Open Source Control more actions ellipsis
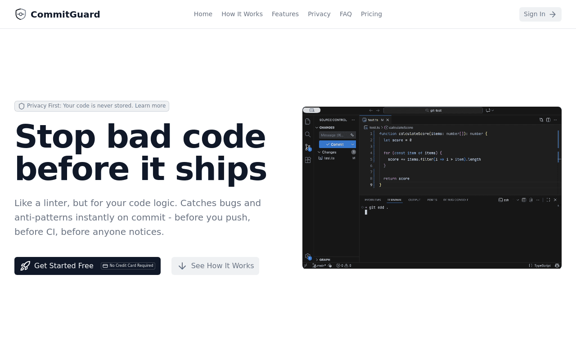 point(353,120)
